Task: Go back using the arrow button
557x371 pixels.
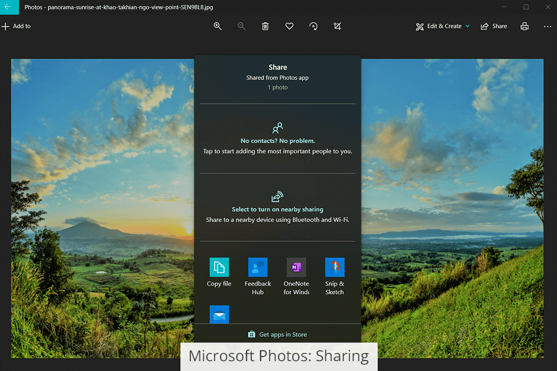Action: point(8,7)
